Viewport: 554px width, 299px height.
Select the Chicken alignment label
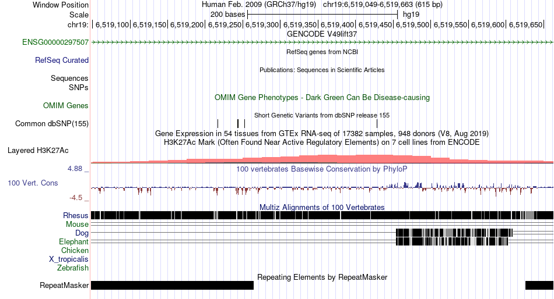tap(75, 250)
